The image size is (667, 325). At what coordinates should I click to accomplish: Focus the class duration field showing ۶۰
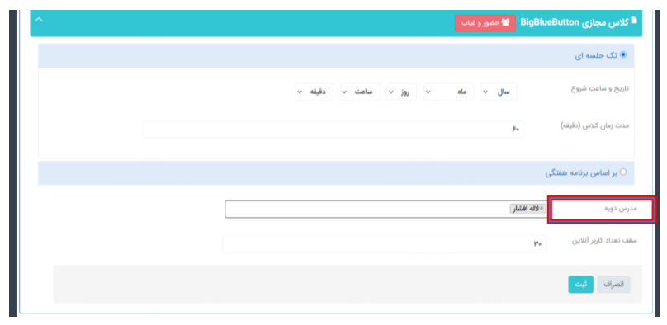(333, 130)
